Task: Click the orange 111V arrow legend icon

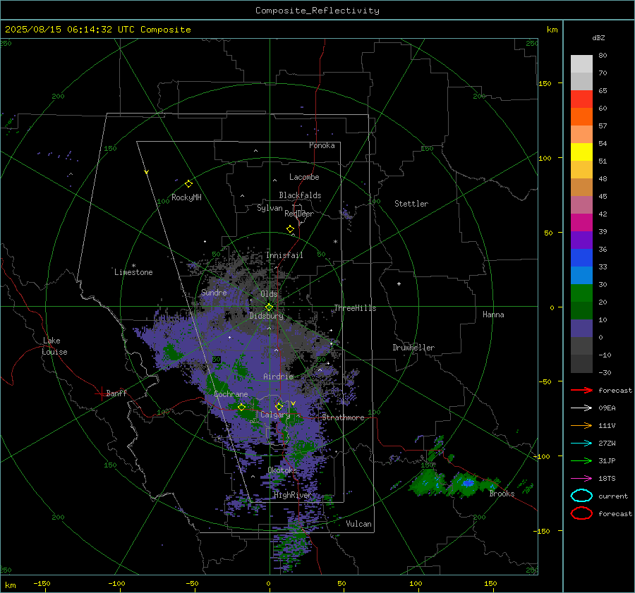Action: click(x=581, y=425)
